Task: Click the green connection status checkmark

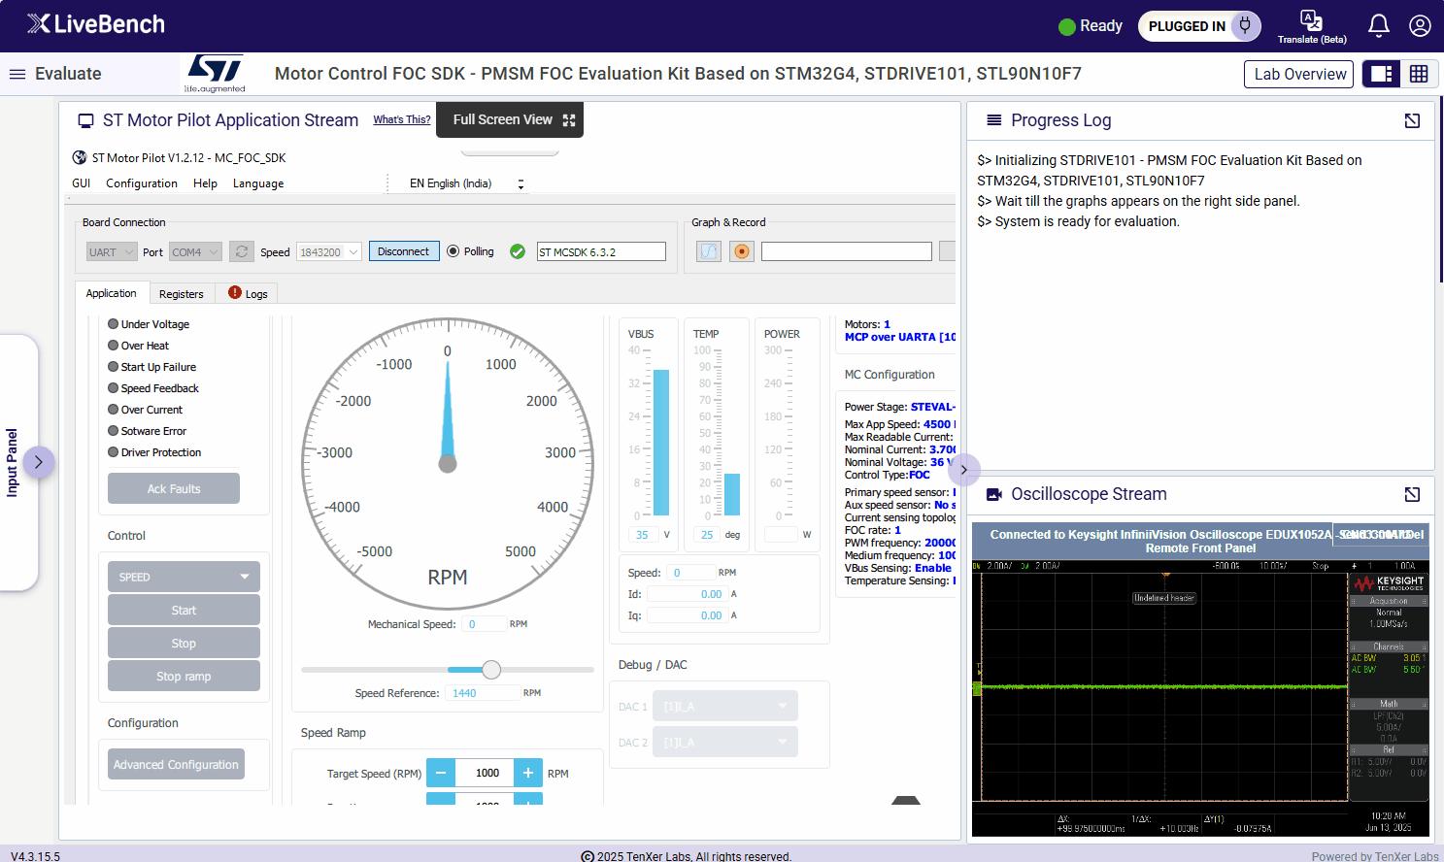Action: tap(518, 251)
